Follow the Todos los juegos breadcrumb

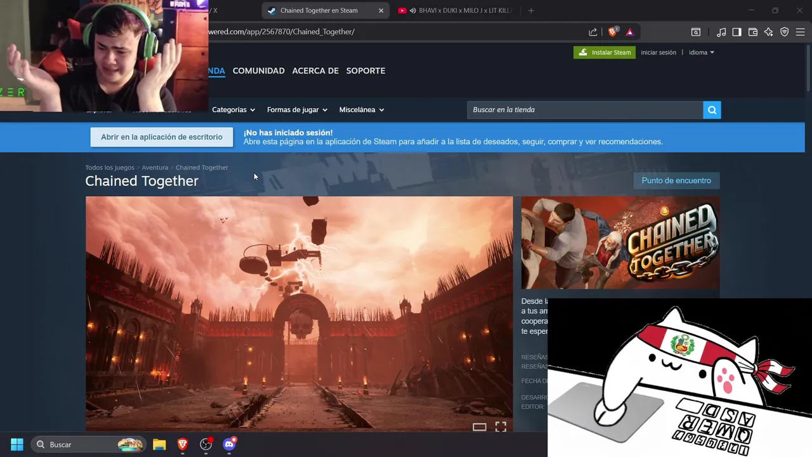point(110,168)
